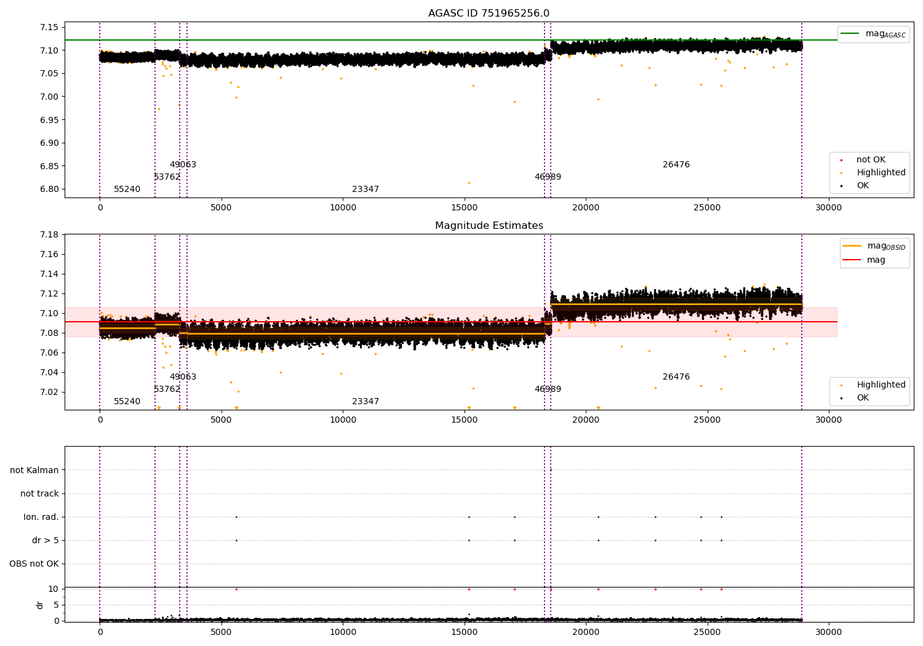Click 49063 in the Magnitude Estimates plot

[183, 377]
